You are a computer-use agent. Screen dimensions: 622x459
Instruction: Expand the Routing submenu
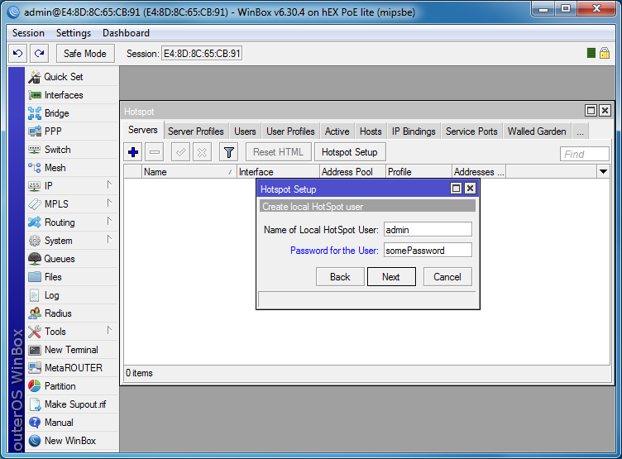(x=109, y=222)
